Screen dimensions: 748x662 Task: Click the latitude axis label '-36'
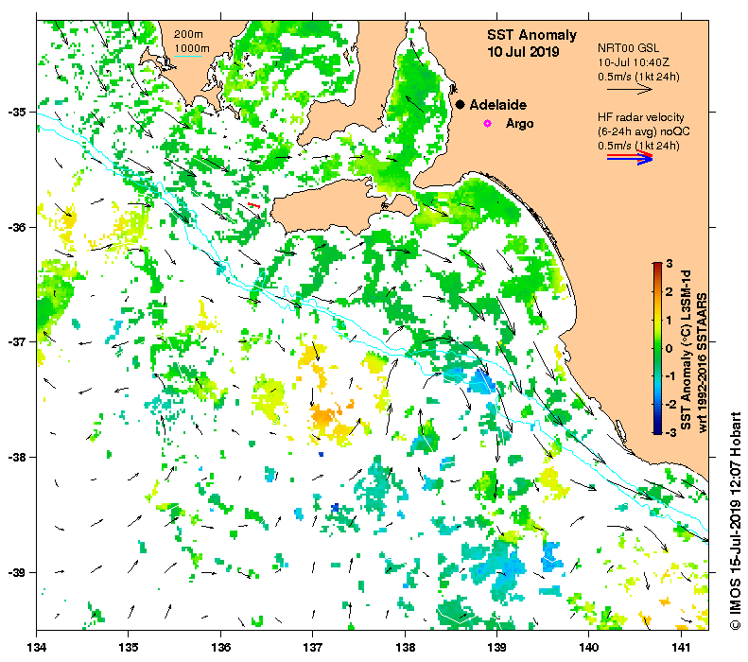(x=17, y=227)
